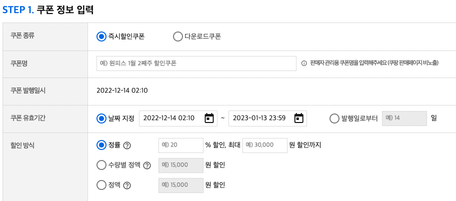The width and height of the screenshot is (456, 201).
Task: Select 정률 discount method
Action: (x=101, y=145)
